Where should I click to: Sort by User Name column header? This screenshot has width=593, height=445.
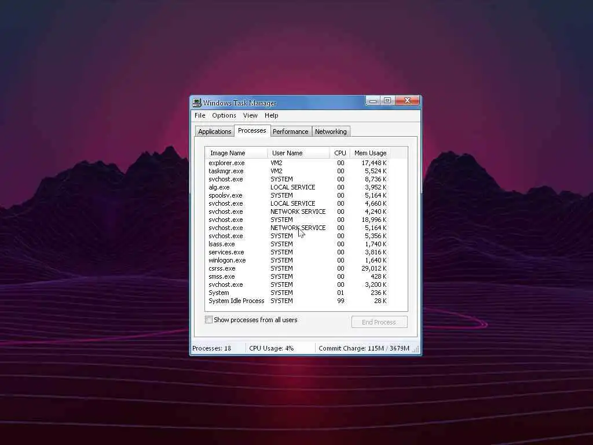tap(298, 153)
